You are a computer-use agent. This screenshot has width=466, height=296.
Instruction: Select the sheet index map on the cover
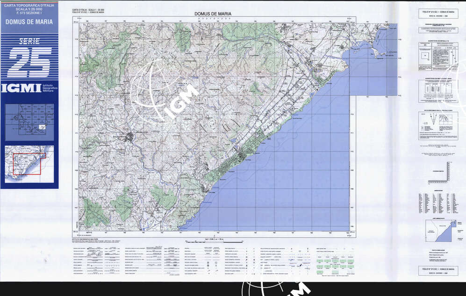click(29, 123)
